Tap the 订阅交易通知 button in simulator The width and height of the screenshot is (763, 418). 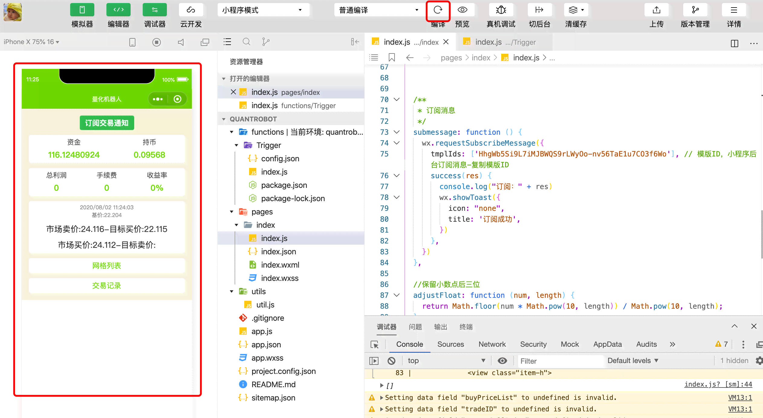coord(107,123)
